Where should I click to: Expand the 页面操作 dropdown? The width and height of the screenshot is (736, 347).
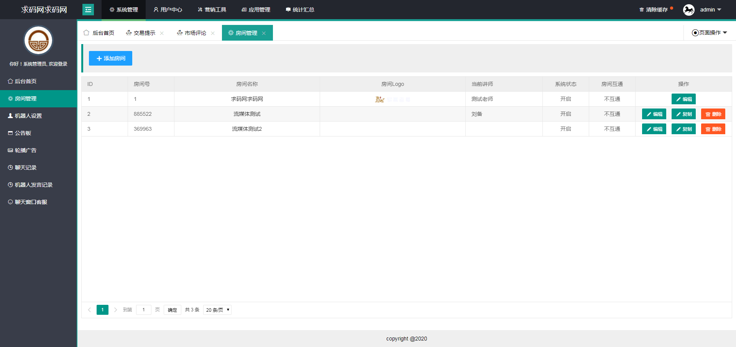click(x=709, y=33)
